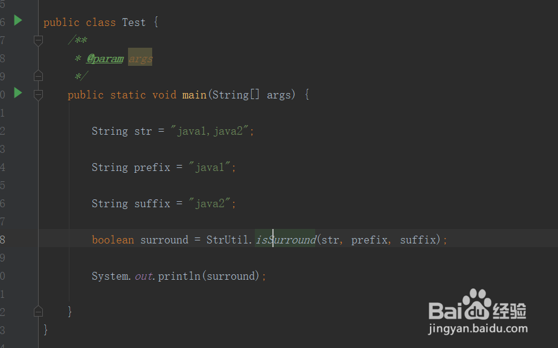Open the jingyan.baidu.com watermark link
The width and height of the screenshot is (558, 348).
tap(478, 329)
